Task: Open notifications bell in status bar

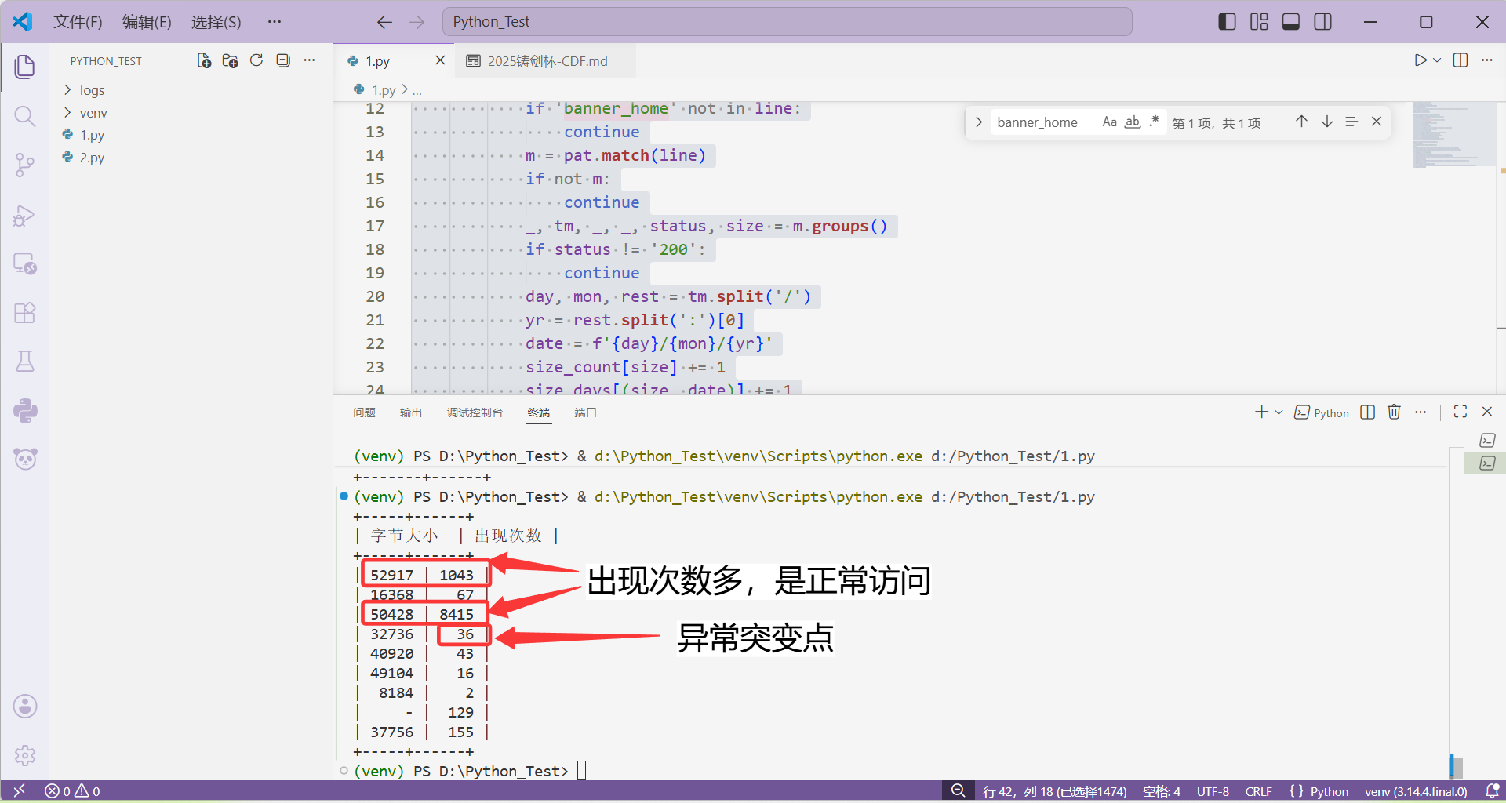Action: (1493, 791)
